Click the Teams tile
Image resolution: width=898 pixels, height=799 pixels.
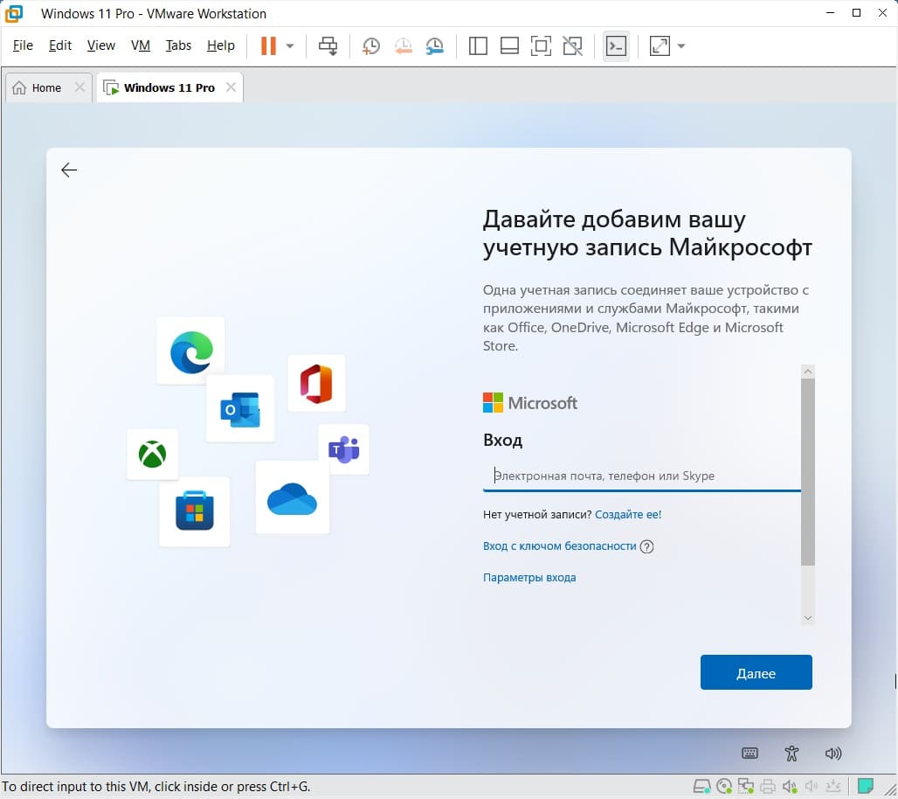pyautogui.click(x=343, y=449)
